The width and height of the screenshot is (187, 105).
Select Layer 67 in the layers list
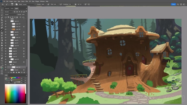click(x=15, y=54)
